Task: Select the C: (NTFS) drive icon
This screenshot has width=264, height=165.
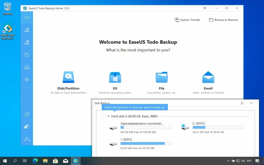Action: pos(185,127)
